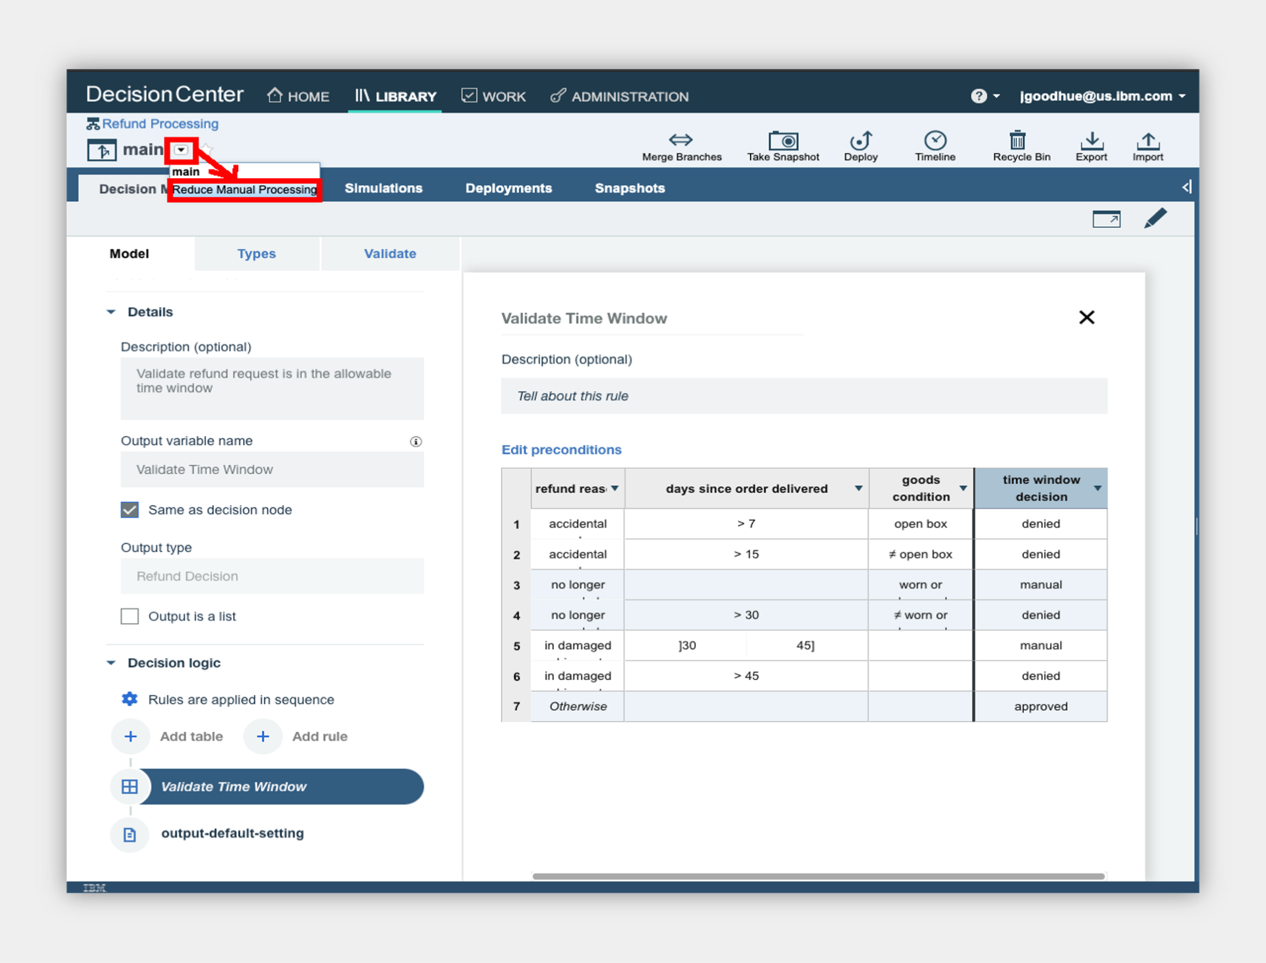Viewport: 1266px width, 963px height.
Task: Select row 1 header in table
Action: point(516,524)
